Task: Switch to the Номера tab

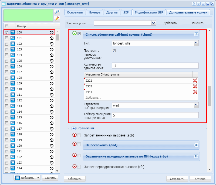Action: pos(94,12)
